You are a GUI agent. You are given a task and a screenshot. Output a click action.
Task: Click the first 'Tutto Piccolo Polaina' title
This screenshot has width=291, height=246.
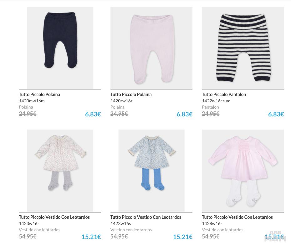tap(39, 95)
